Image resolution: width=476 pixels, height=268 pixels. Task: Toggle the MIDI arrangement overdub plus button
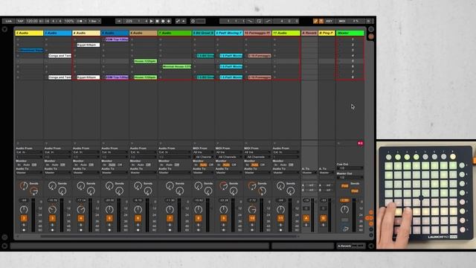click(x=169, y=21)
